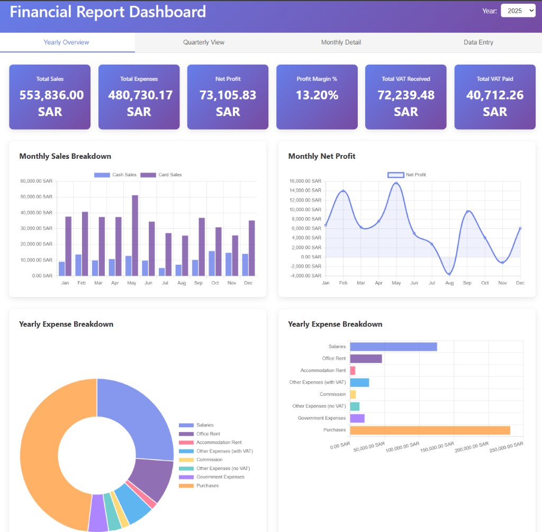Click the blue Salaries doughnut segment
542x532 pixels.
click(138, 415)
